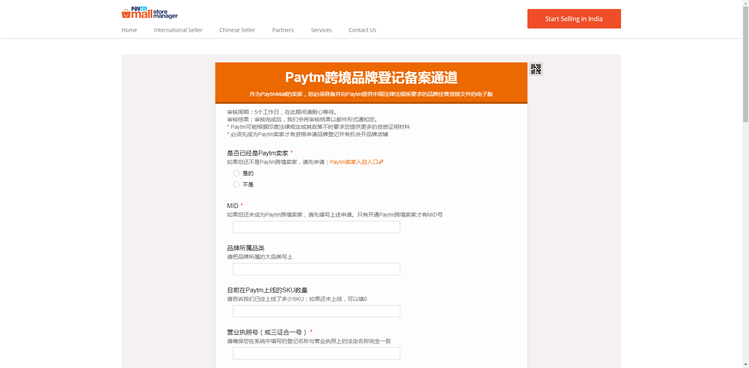Click Contact Us in the navigation
The image size is (749, 368).
[x=362, y=30]
